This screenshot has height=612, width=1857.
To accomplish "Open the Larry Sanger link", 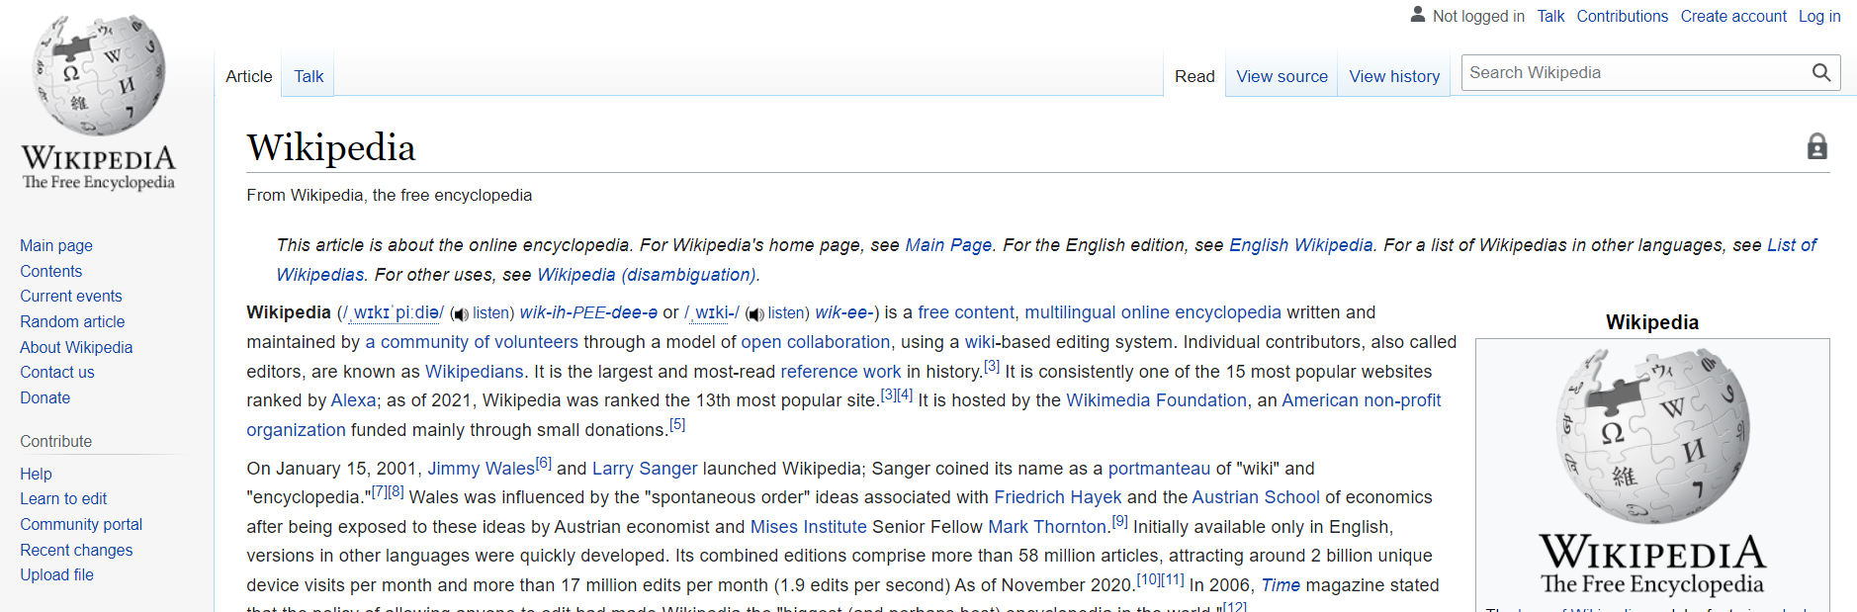I will click(x=645, y=469).
